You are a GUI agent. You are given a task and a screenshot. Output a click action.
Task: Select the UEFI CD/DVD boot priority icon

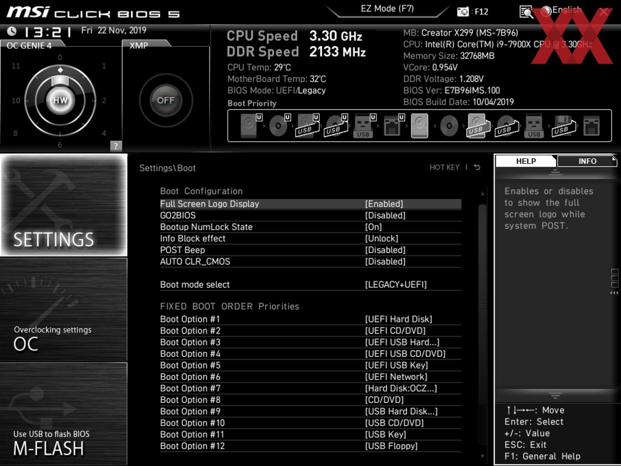279,126
